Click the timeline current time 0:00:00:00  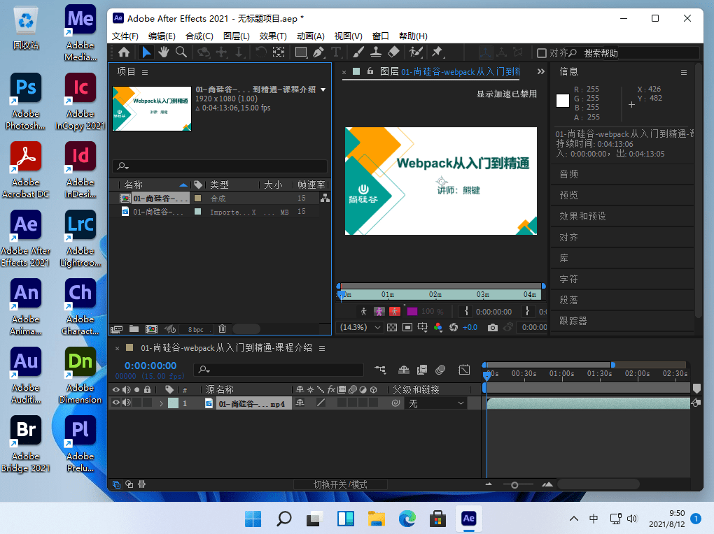coord(150,366)
